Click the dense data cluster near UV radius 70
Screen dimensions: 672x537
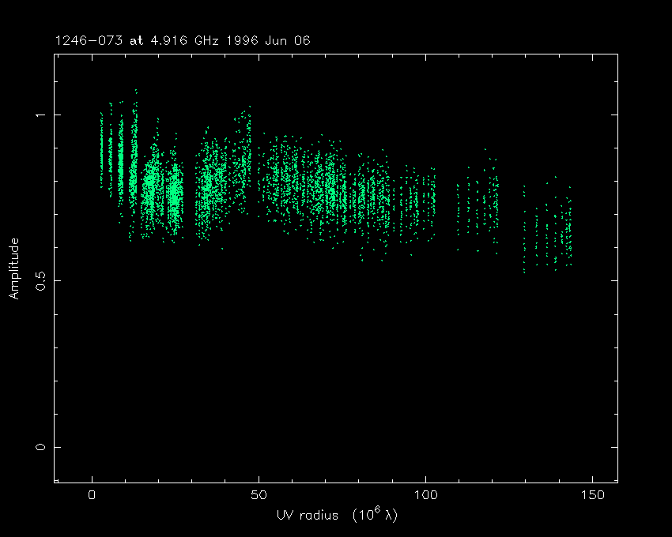click(x=324, y=182)
